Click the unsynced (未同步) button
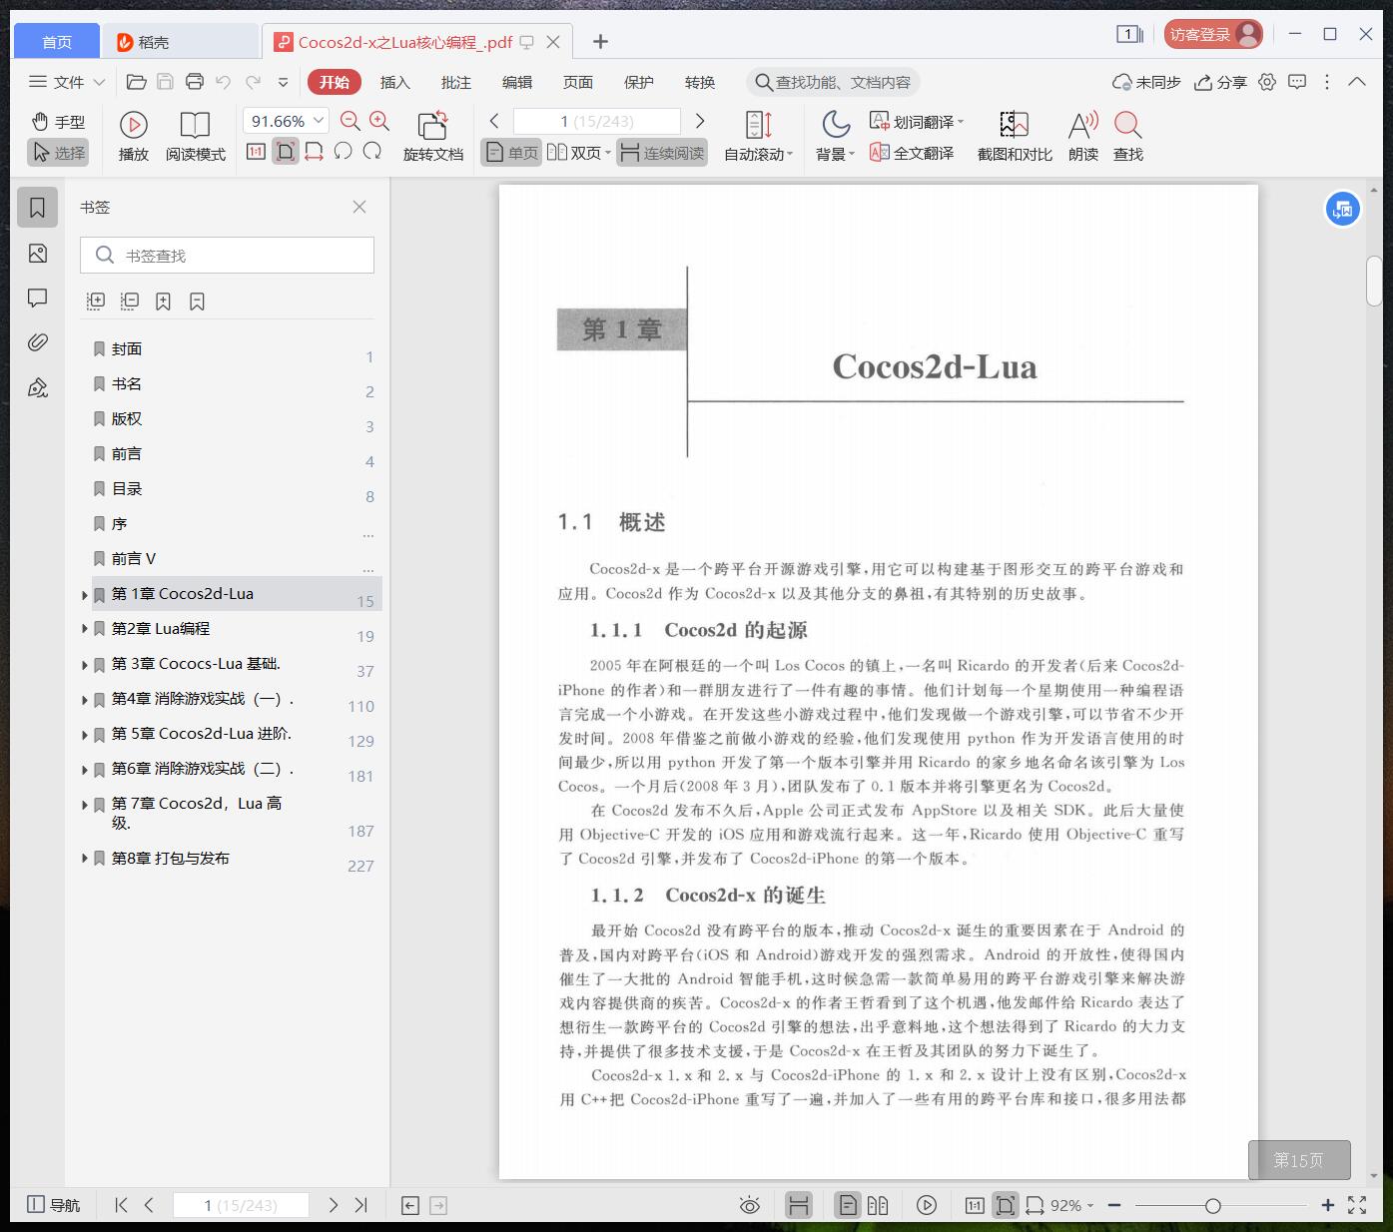The width and height of the screenshot is (1393, 1232). [1146, 82]
